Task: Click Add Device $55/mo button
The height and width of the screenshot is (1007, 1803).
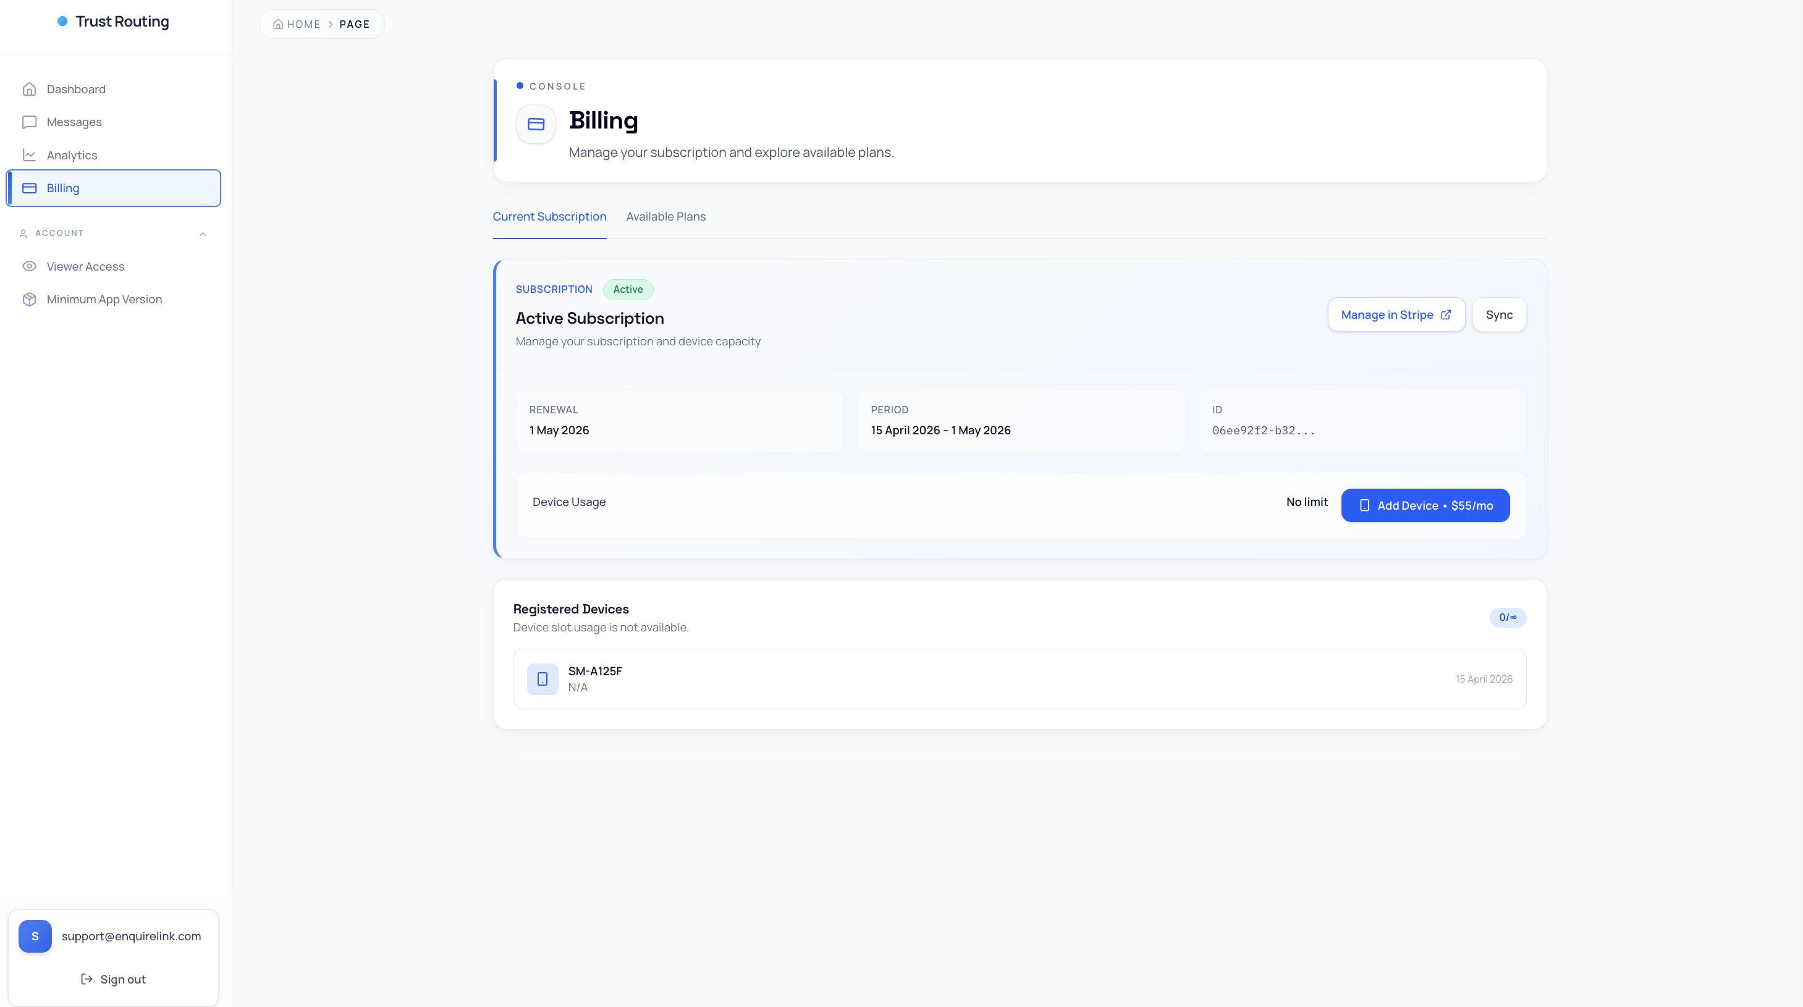Action: coord(1425,505)
